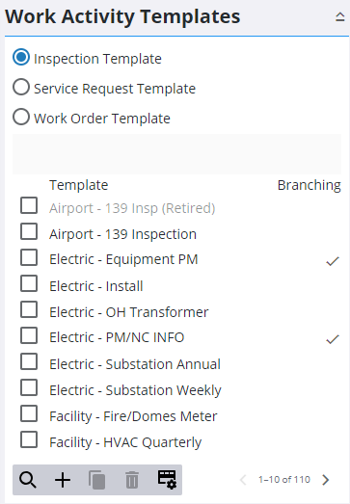
Task: Check the Facility - HVAC Quarterly checkbox
Action: point(29,439)
